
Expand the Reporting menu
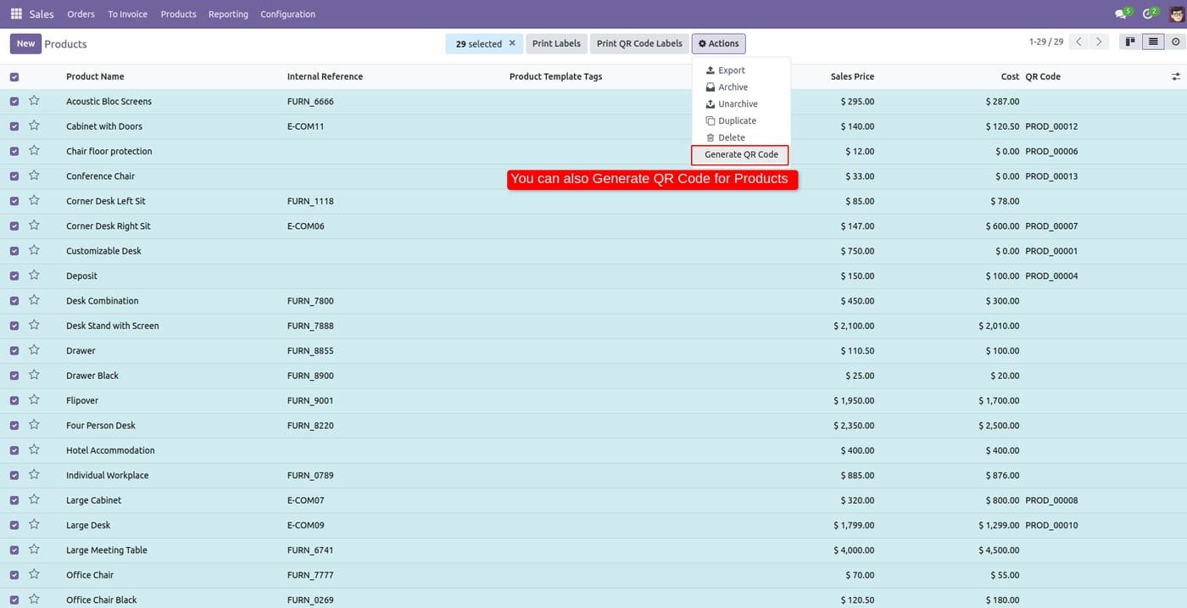[228, 14]
